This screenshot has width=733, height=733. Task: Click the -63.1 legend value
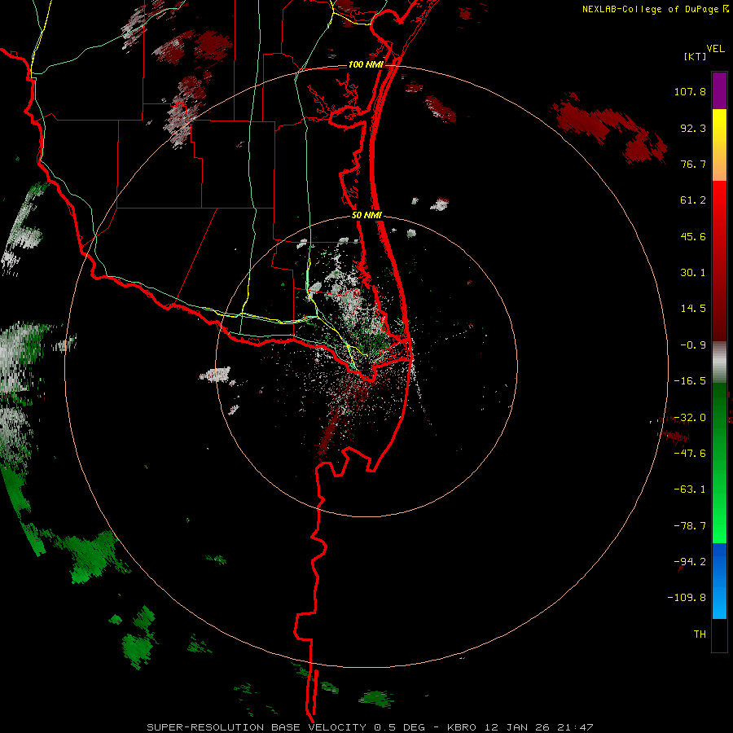point(690,489)
